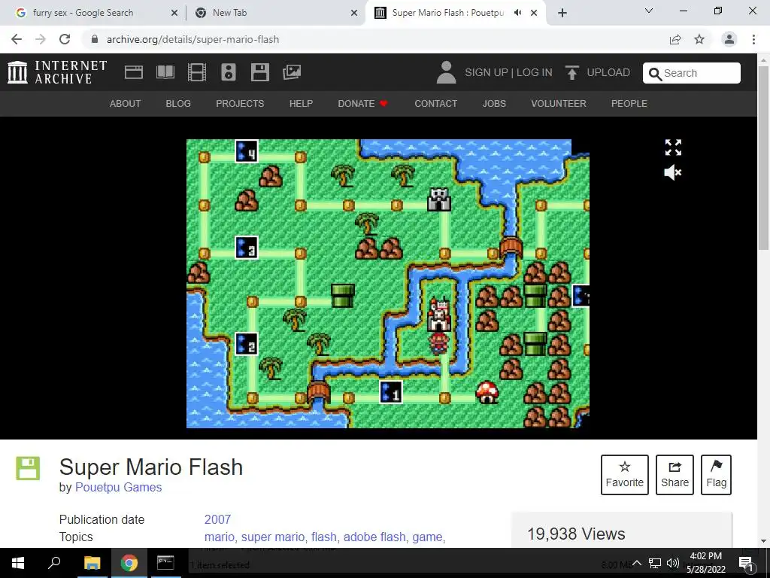Open the Internet Archive home logo
The height and width of the screenshot is (578, 770).
tap(57, 72)
